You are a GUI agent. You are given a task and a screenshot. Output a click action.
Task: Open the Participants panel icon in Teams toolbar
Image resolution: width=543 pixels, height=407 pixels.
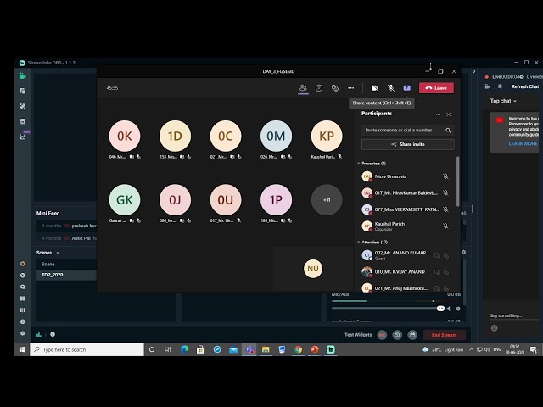(303, 88)
